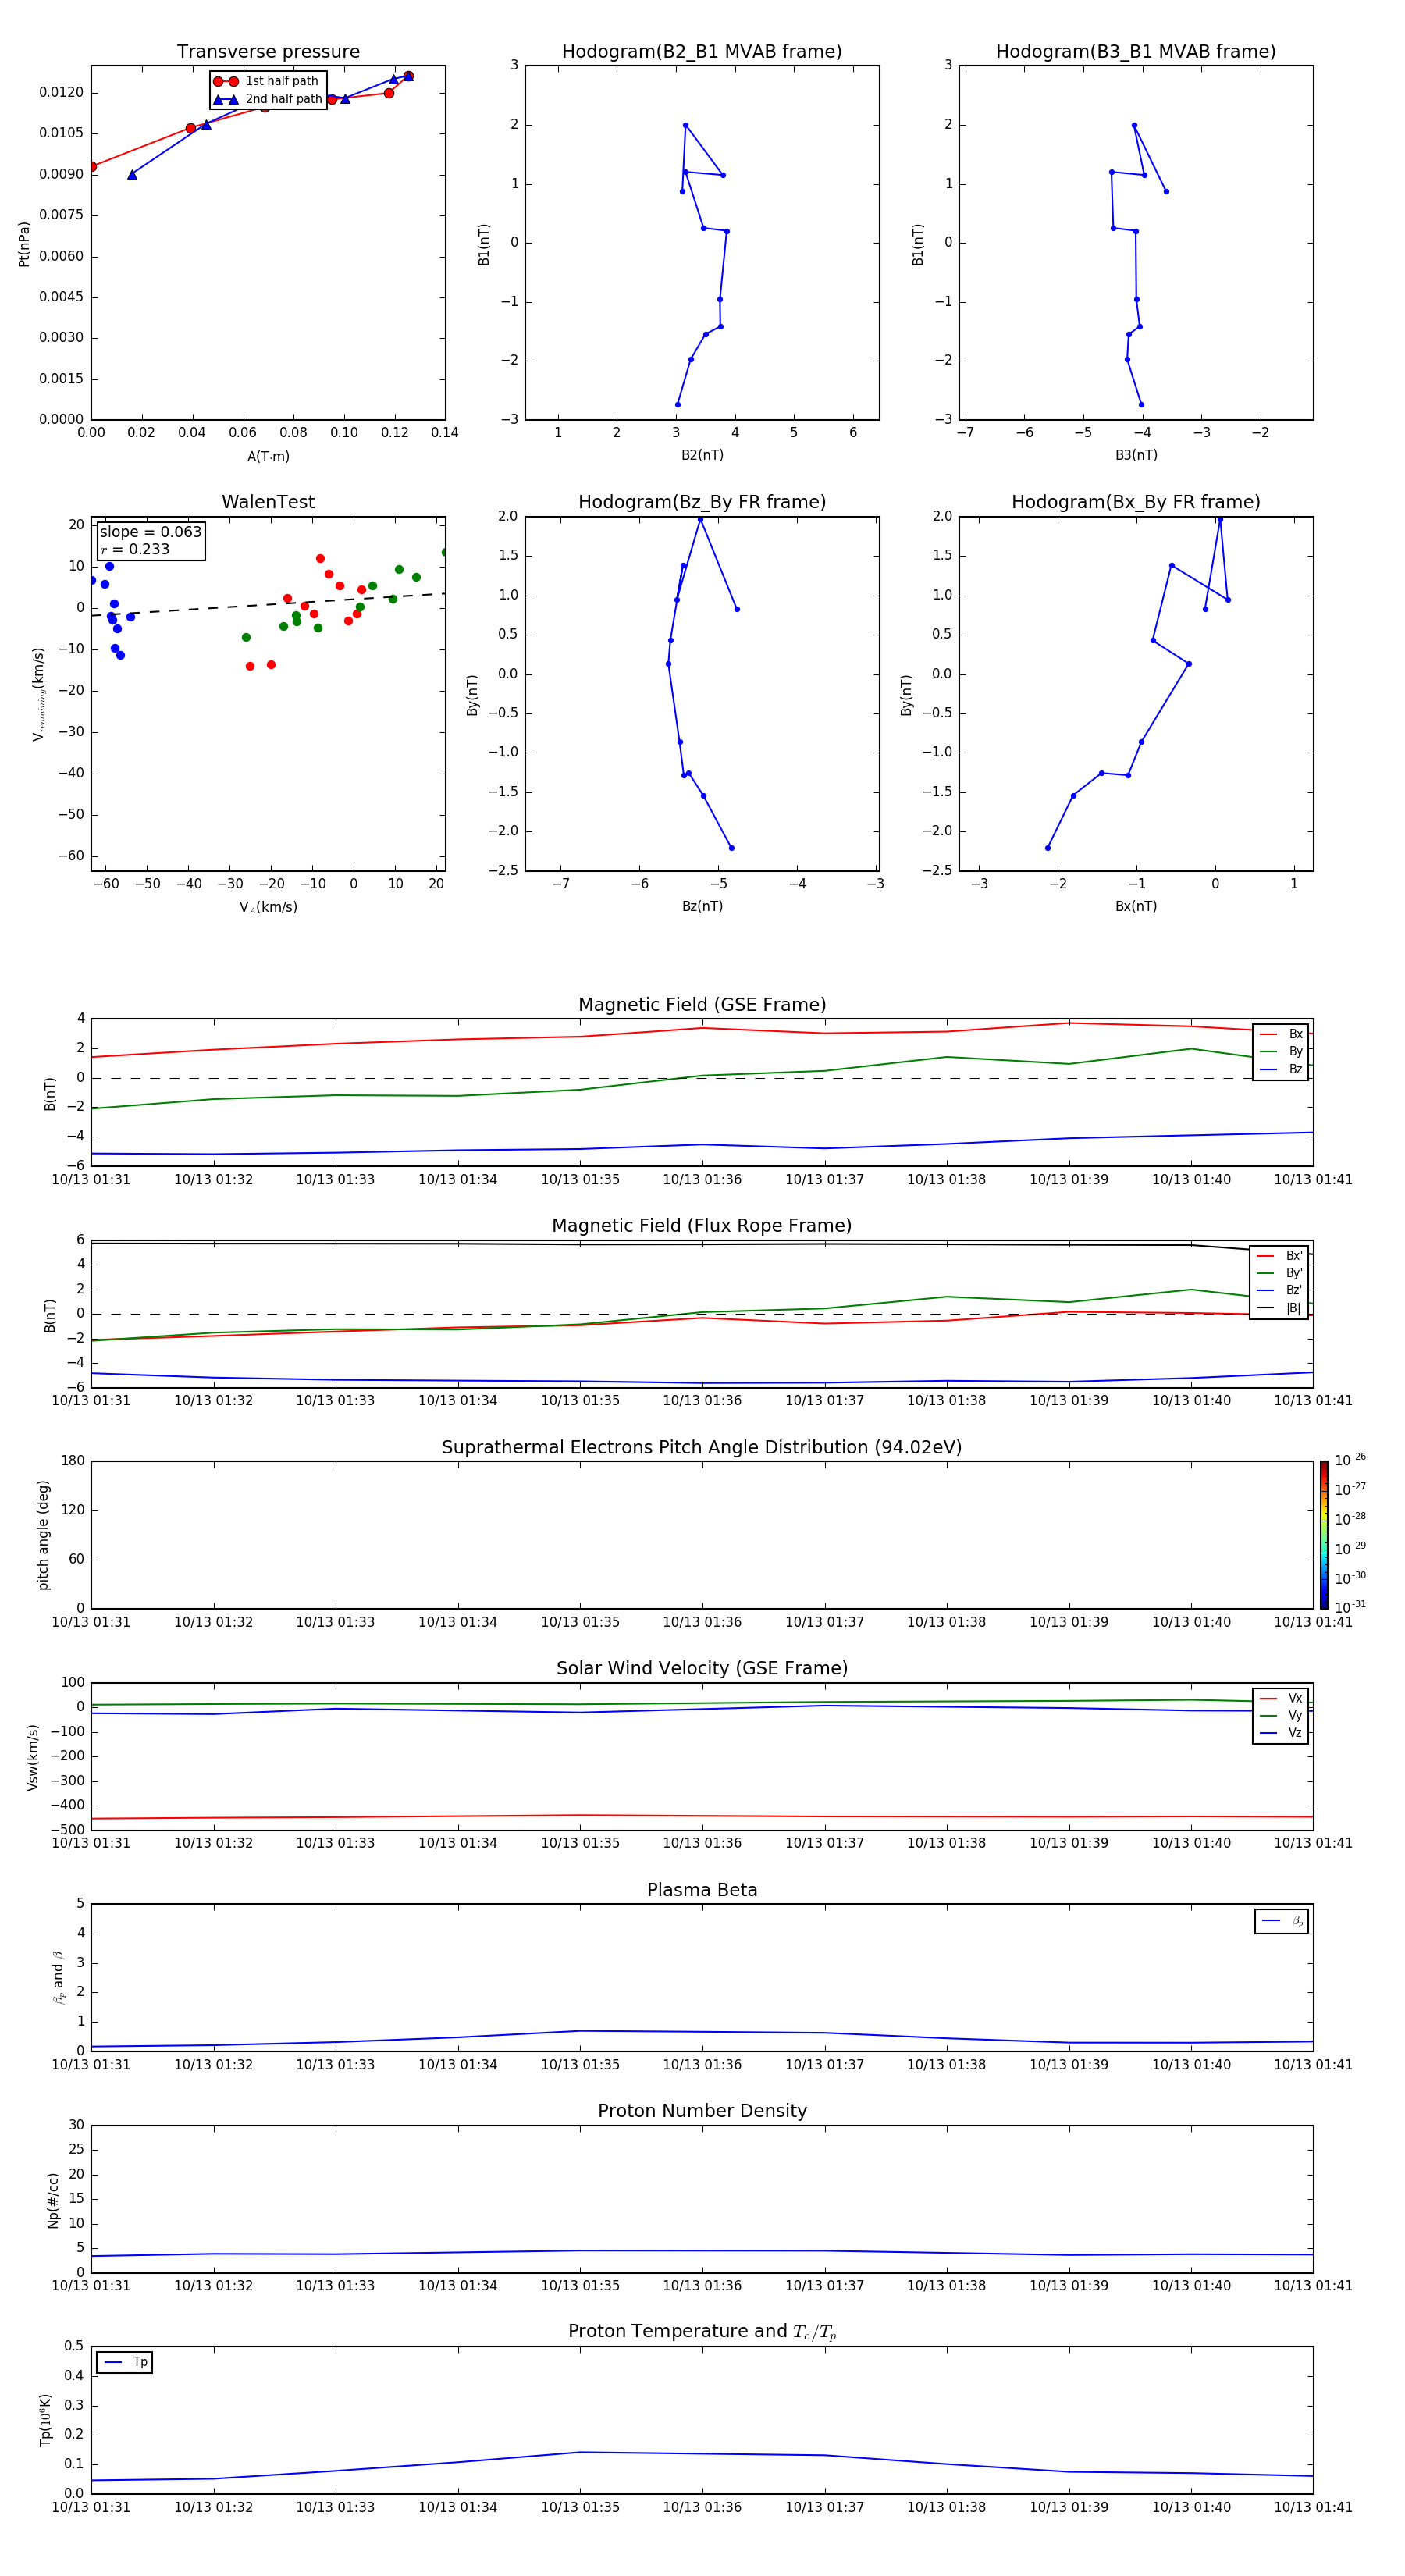Click the 'Hodogram(Bx_By FR frame)' title
Screen dimensions: 1405x2576
pyautogui.click(x=1136, y=502)
